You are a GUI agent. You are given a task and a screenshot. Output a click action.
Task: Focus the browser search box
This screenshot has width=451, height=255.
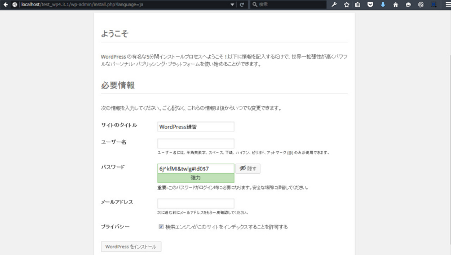[288, 5]
